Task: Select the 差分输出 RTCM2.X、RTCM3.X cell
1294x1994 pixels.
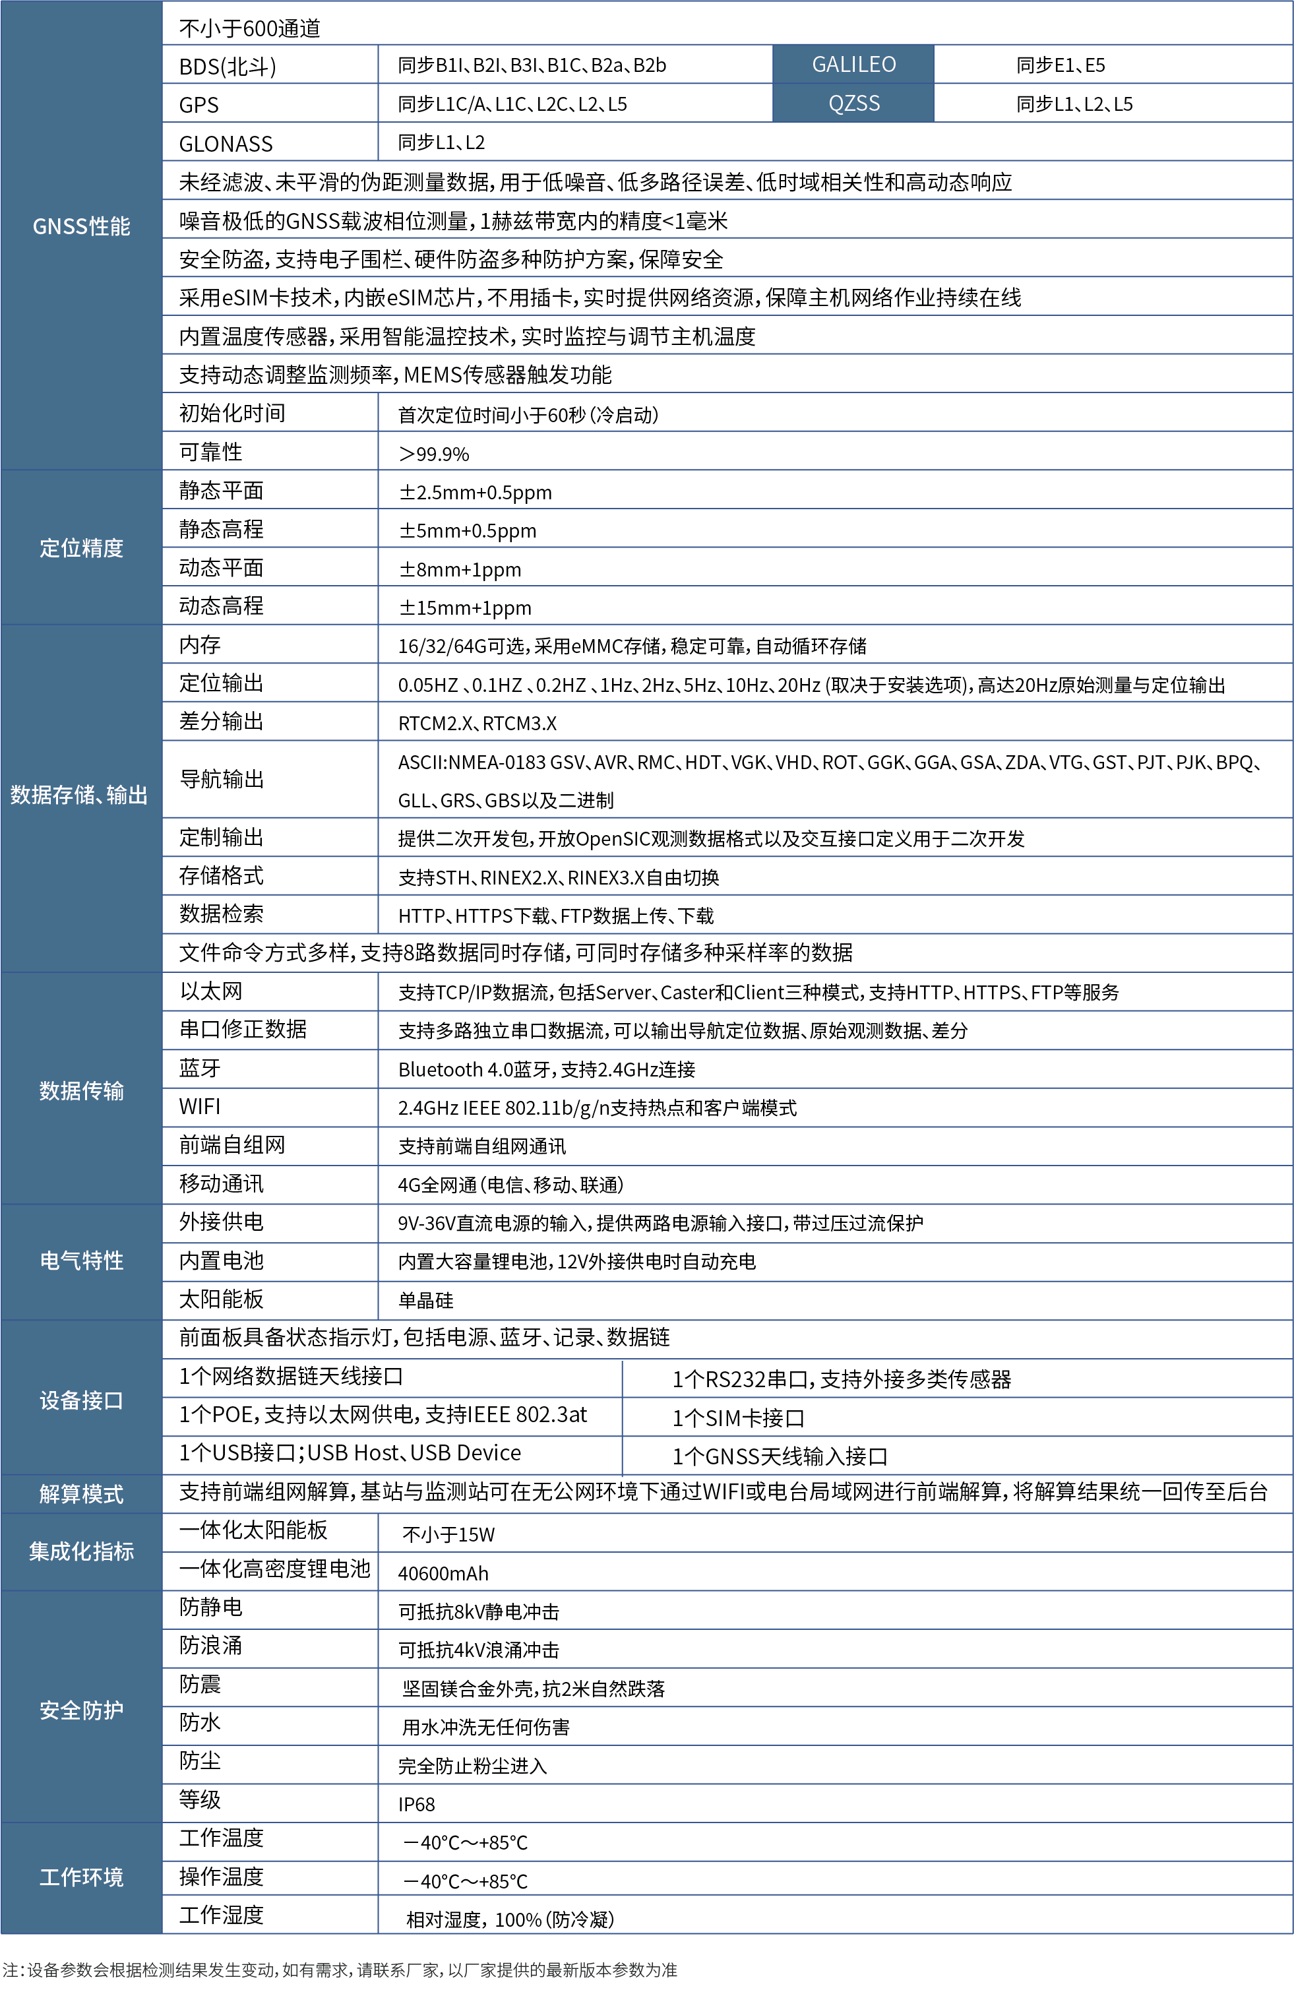Action: coord(478,723)
